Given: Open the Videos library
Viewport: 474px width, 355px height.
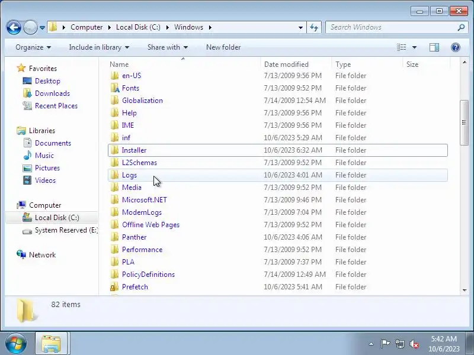Looking at the screenshot, I should point(46,180).
